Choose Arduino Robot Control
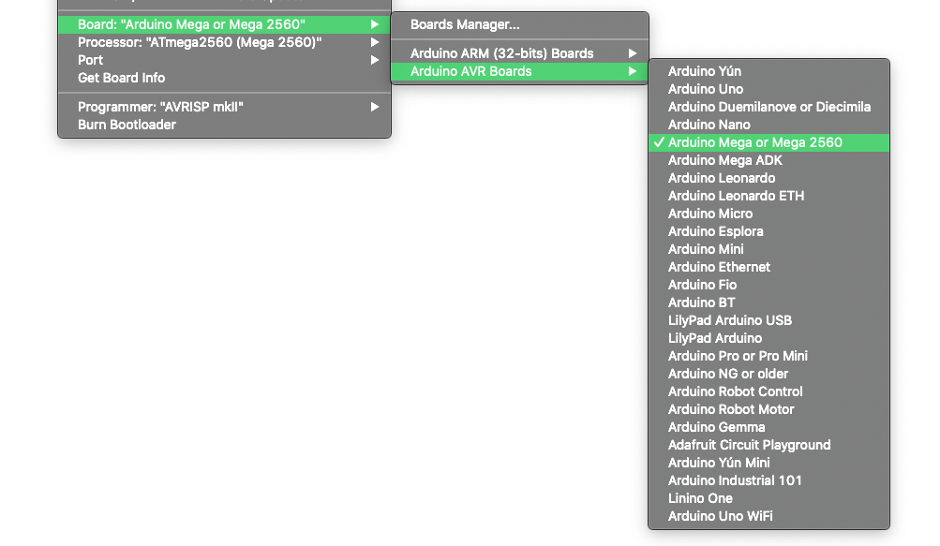The height and width of the screenshot is (546, 940). (x=768, y=391)
